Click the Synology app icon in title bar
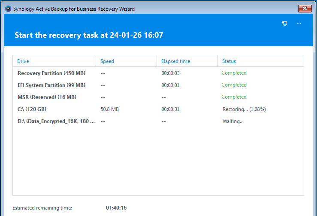Image resolution: width=317 pixels, height=216 pixels. (8, 9)
